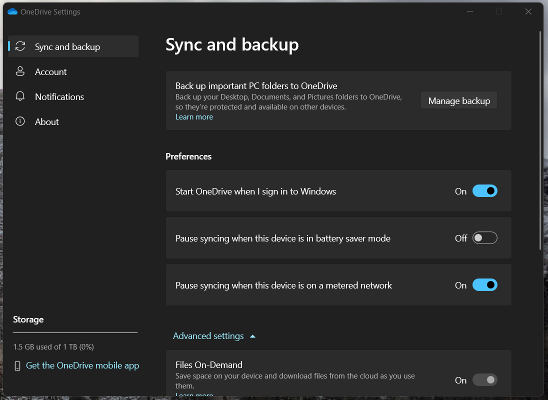Click the 'Sync and backup' page heading
The height and width of the screenshot is (400, 548).
click(x=232, y=44)
